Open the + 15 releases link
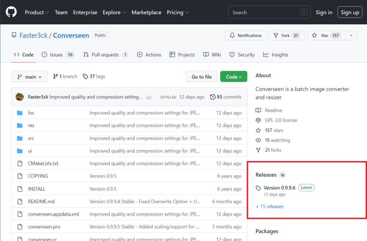Viewport: 367px width, 241px height. (x=270, y=207)
